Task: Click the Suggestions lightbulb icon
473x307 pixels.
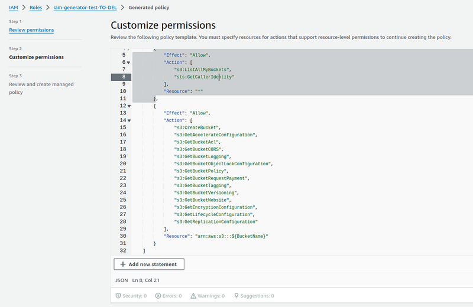Action: tap(237, 296)
